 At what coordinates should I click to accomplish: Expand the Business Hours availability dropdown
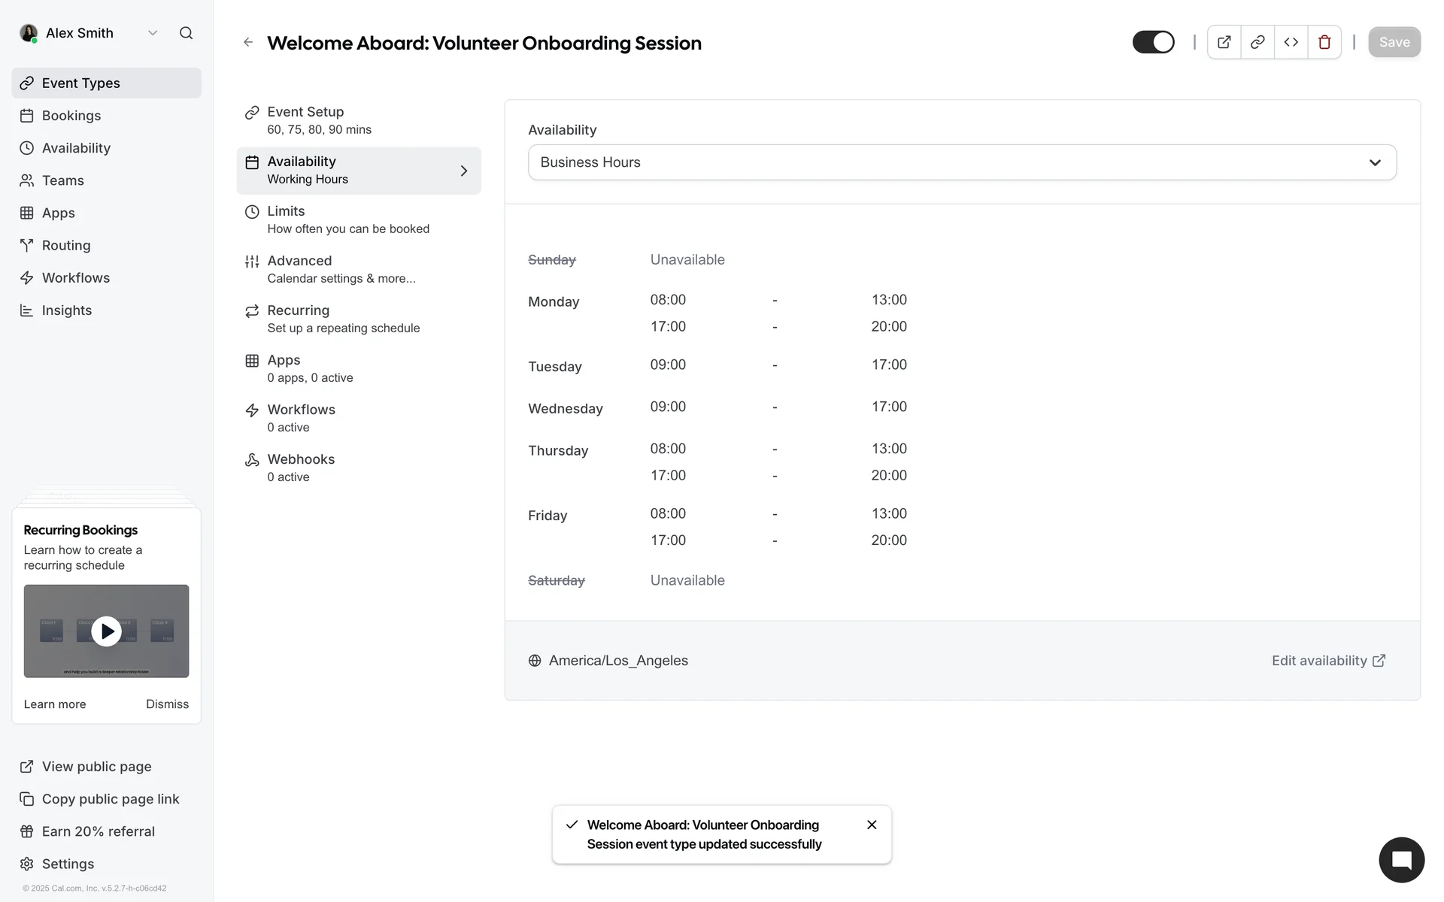click(x=962, y=162)
